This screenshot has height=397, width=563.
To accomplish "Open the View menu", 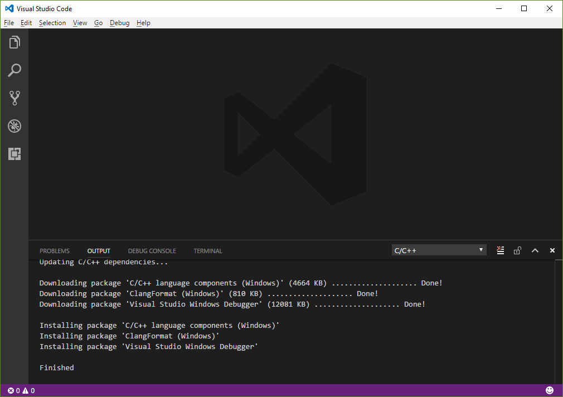I will 80,23.
